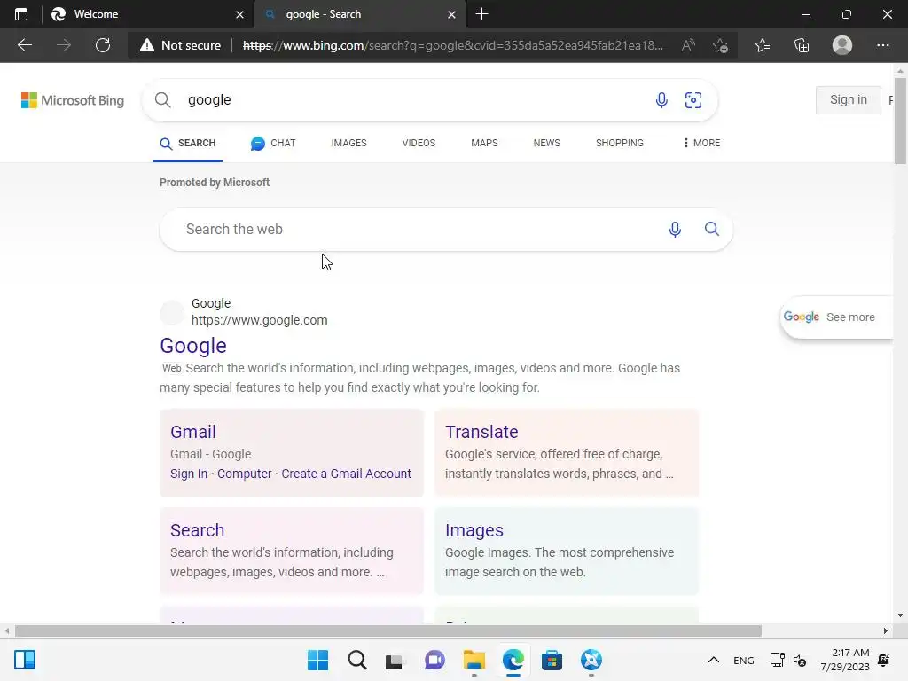Open Task View on taskbar
The image size is (908, 681).
[x=395, y=660]
